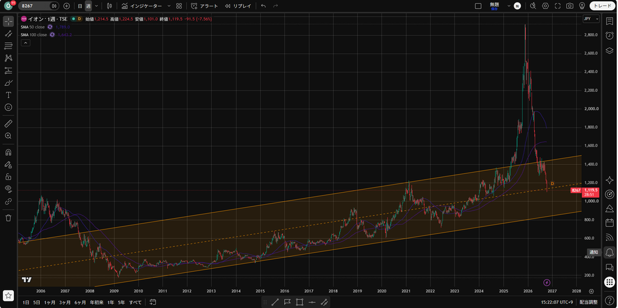Screen dimensions: 618x308
Task: Click the アラート alert button
Action: 204,6
